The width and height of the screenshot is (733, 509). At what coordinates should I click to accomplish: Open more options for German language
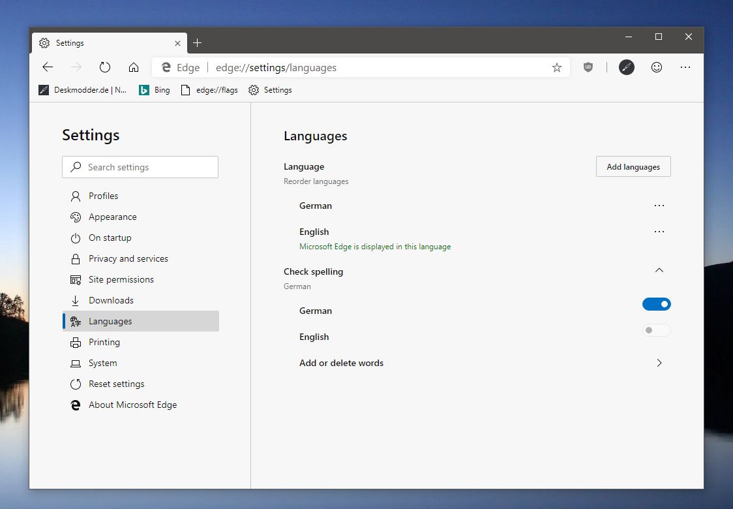click(x=659, y=206)
